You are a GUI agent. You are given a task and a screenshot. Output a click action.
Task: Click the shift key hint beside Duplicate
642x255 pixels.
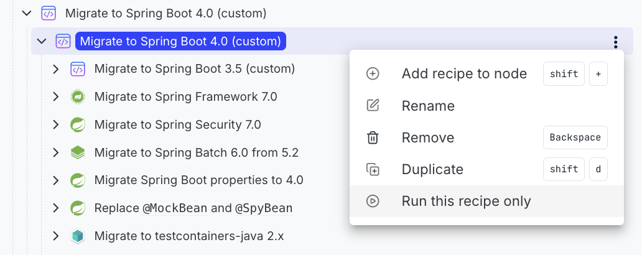point(564,169)
